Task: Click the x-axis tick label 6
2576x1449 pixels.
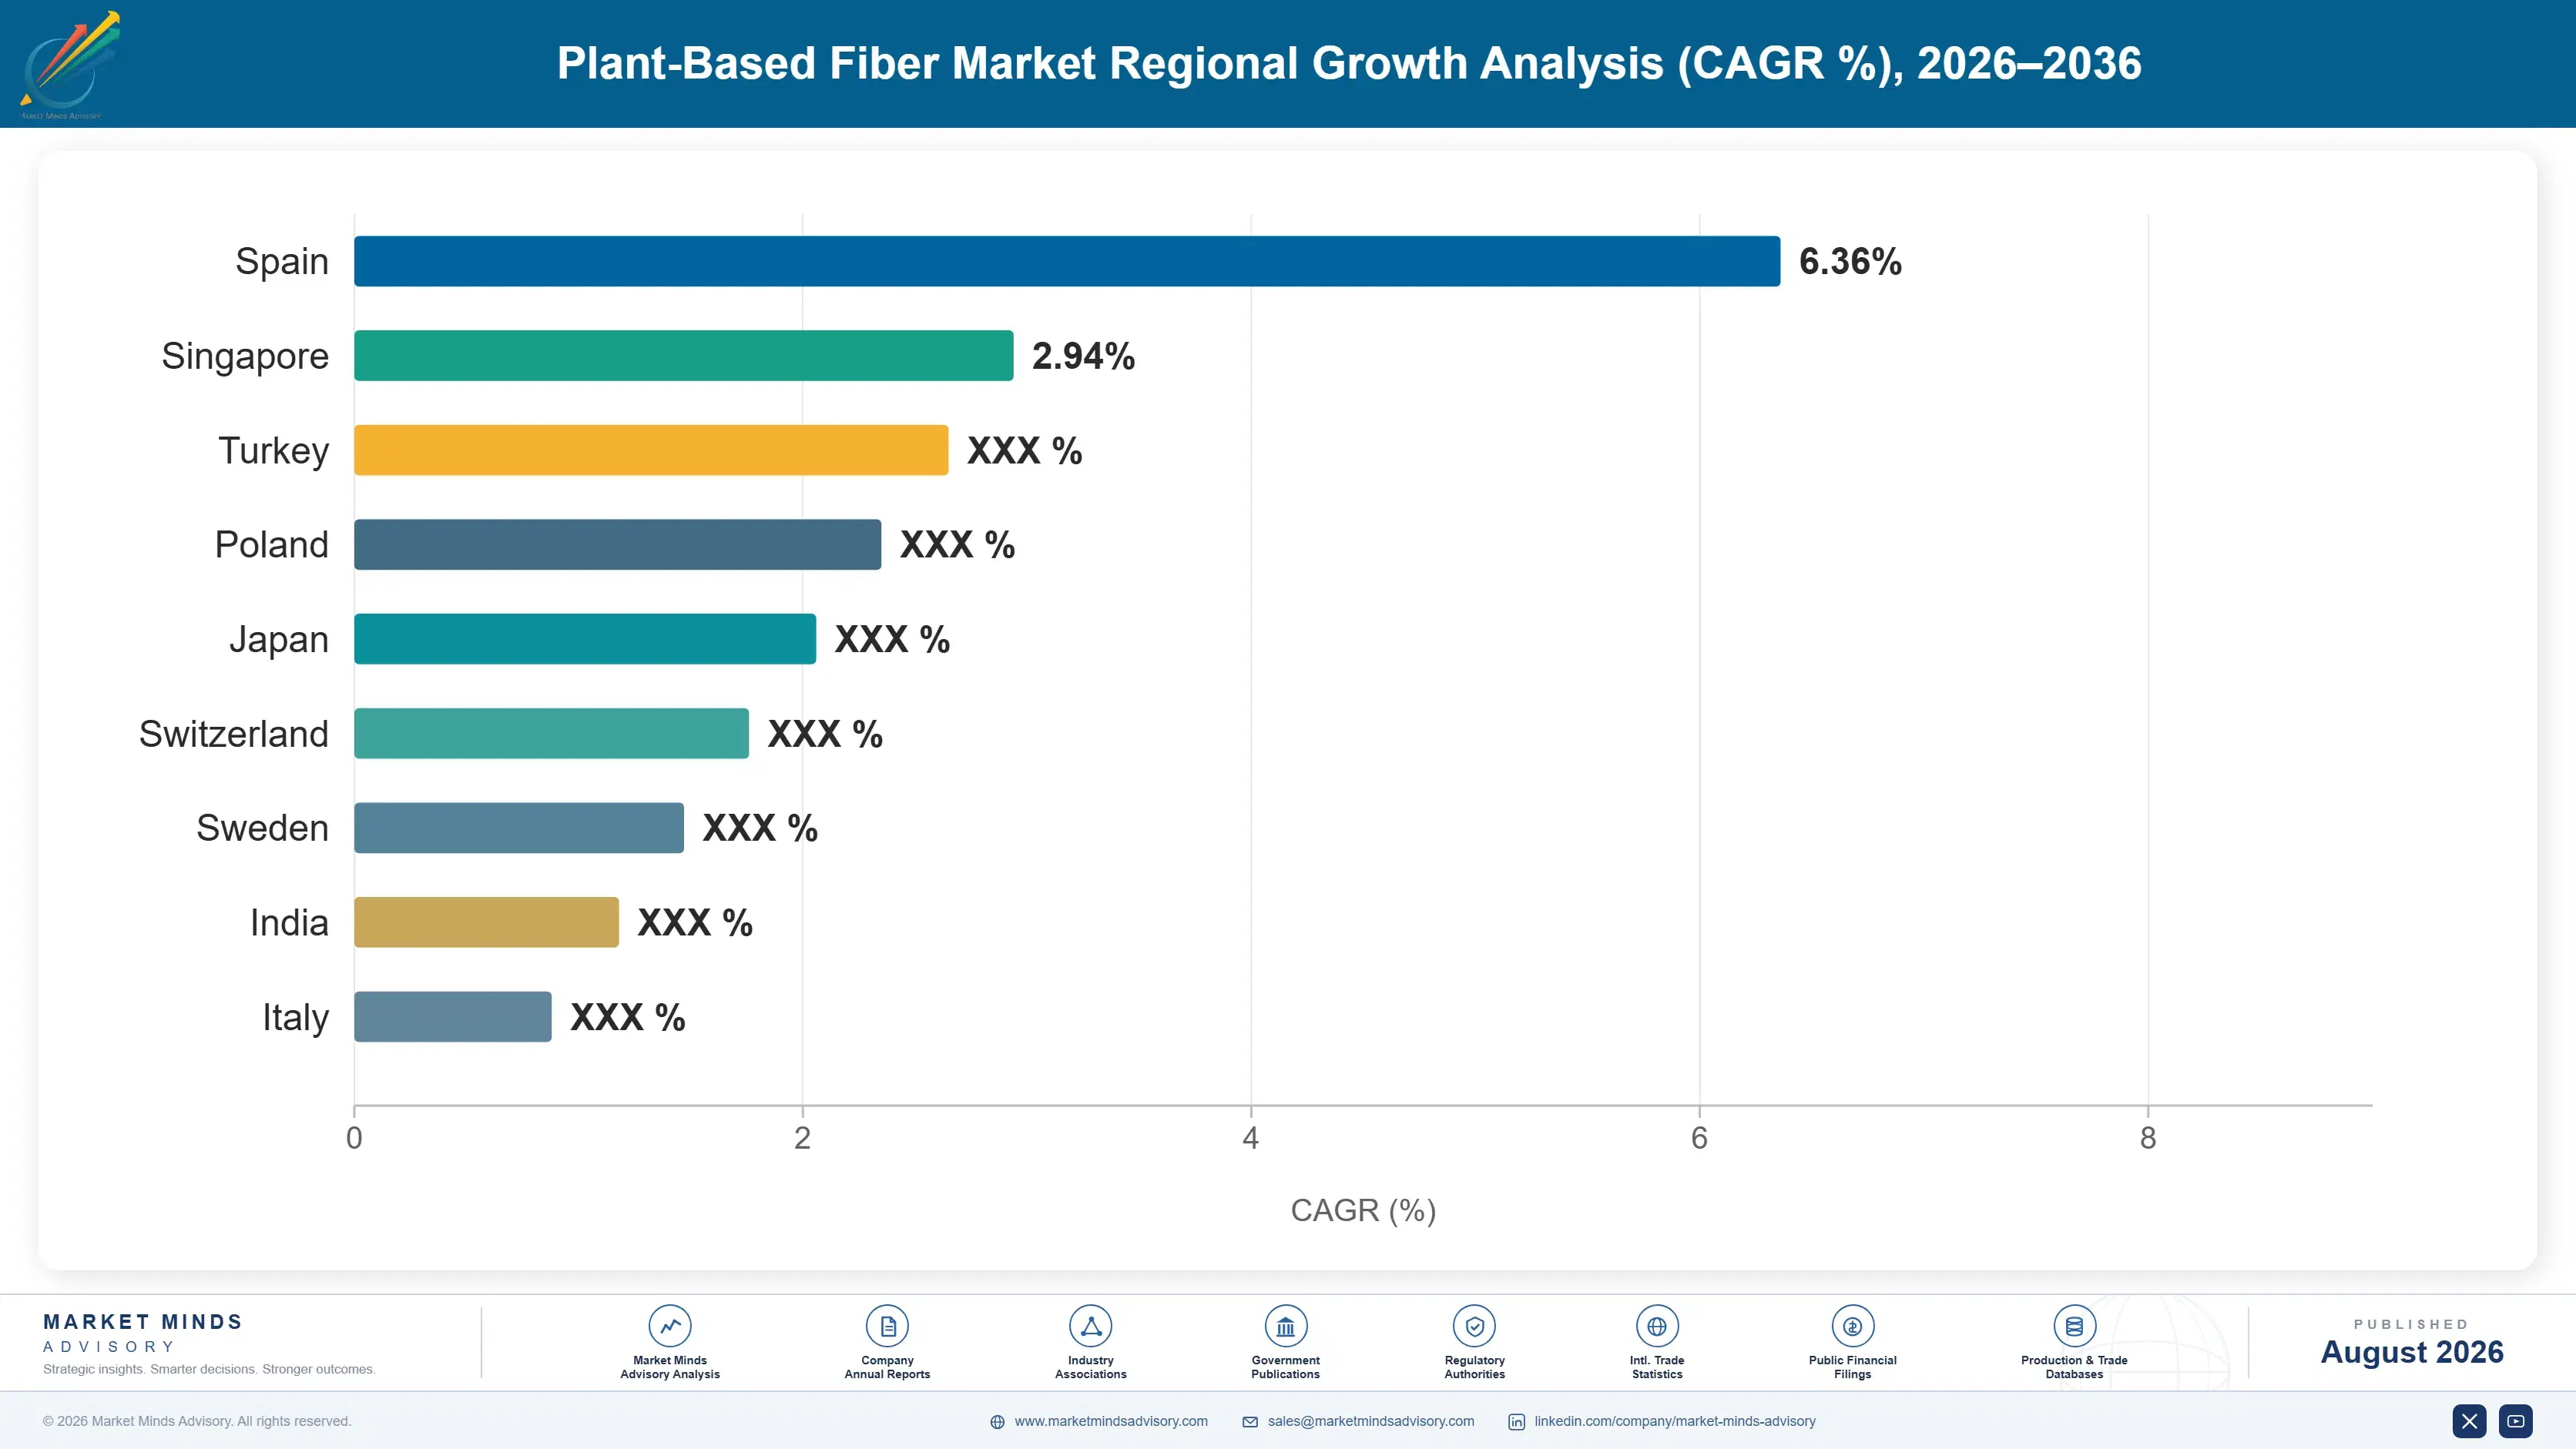Action: pyautogui.click(x=1699, y=1138)
